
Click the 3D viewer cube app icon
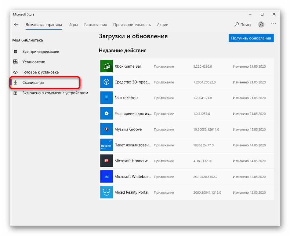tap(106, 82)
